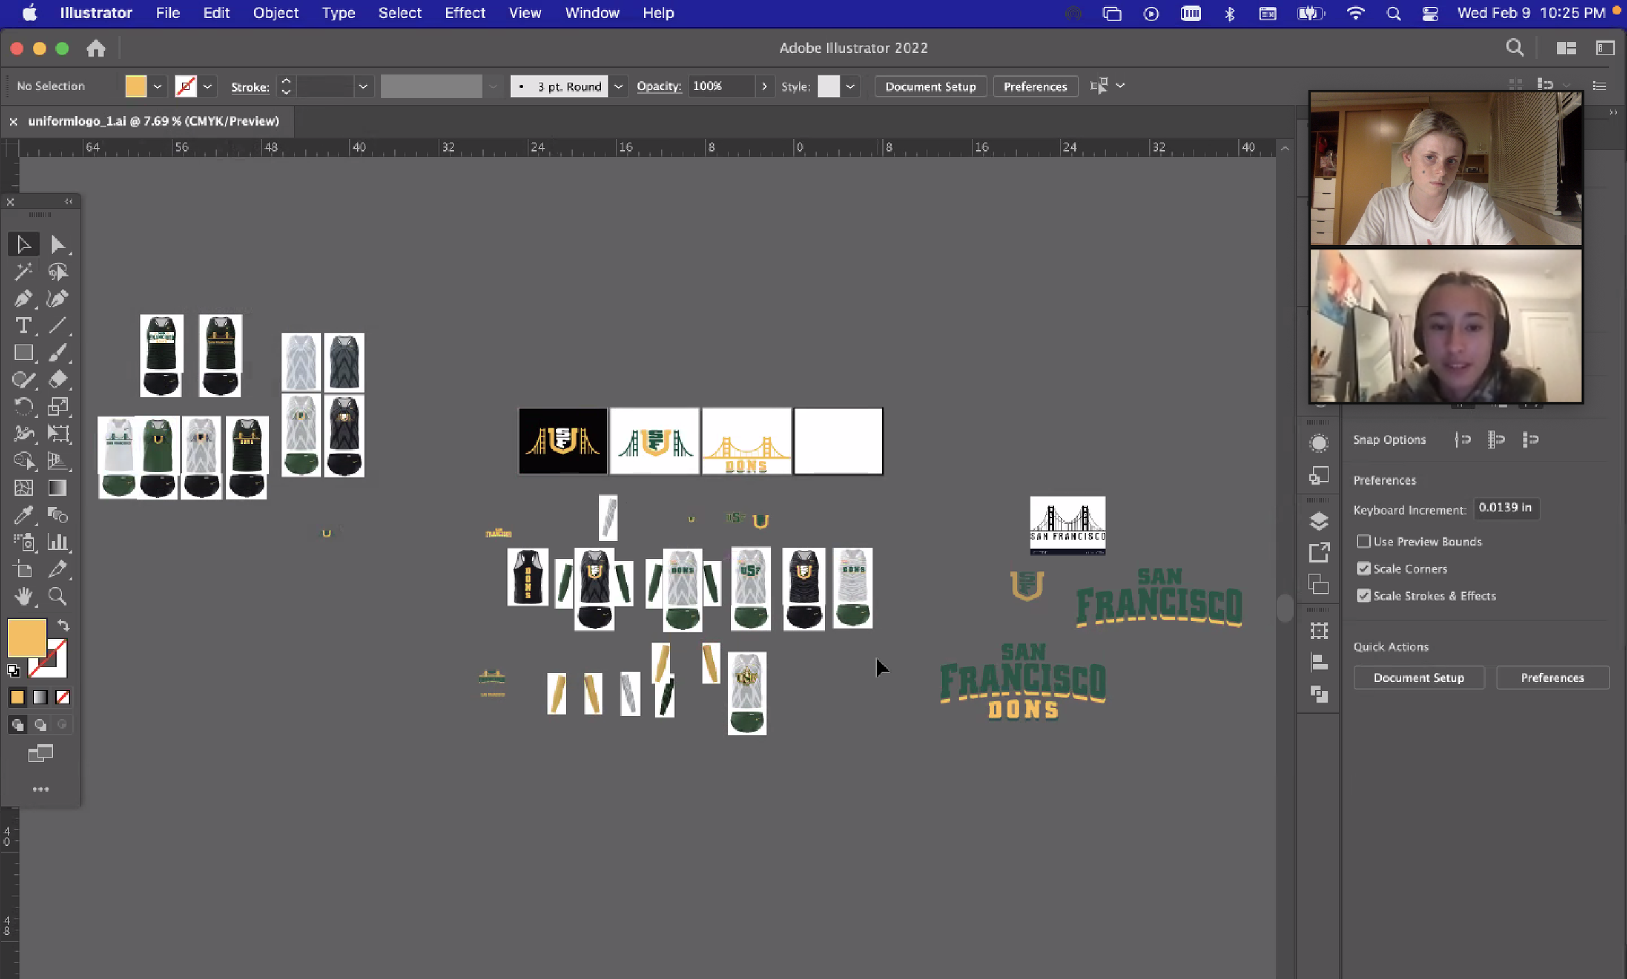Select the Line Segment tool
The height and width of the screenshot is (979, 1627).
[x=58, y=326]
